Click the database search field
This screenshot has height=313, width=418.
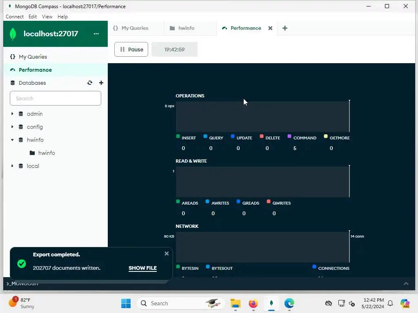pyautogui.click(x=56, y=98)
